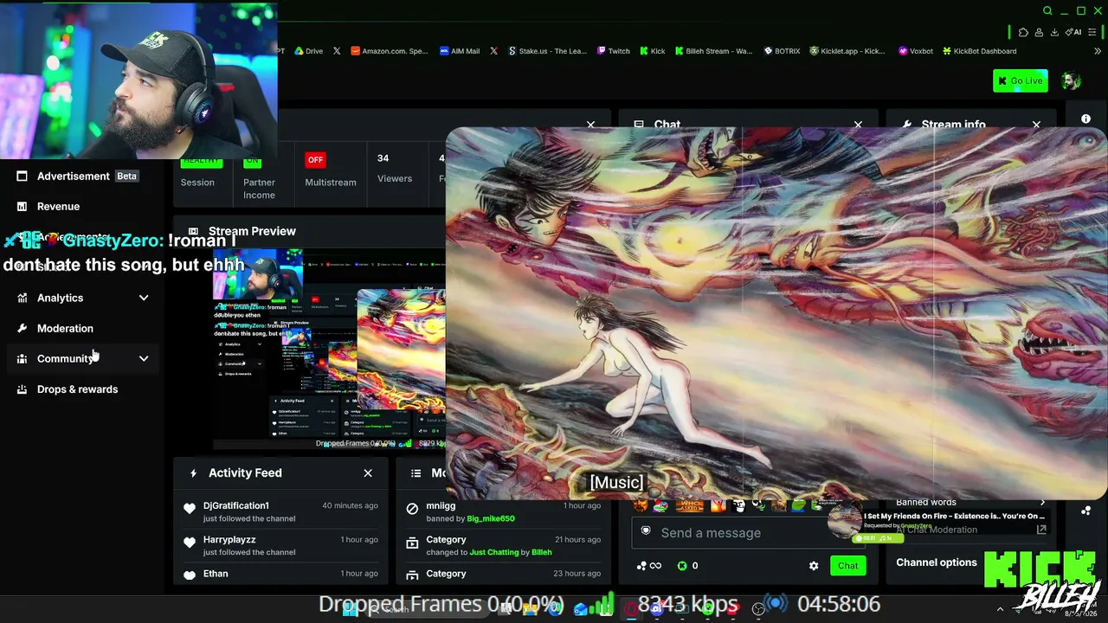Click the stream preview thumbnail

point(329,349)
